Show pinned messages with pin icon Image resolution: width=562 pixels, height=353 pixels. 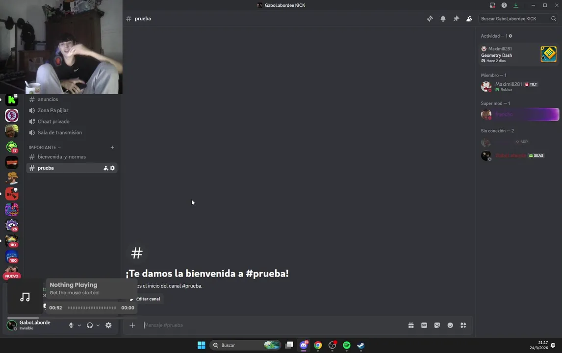click(x=456, y=19)
